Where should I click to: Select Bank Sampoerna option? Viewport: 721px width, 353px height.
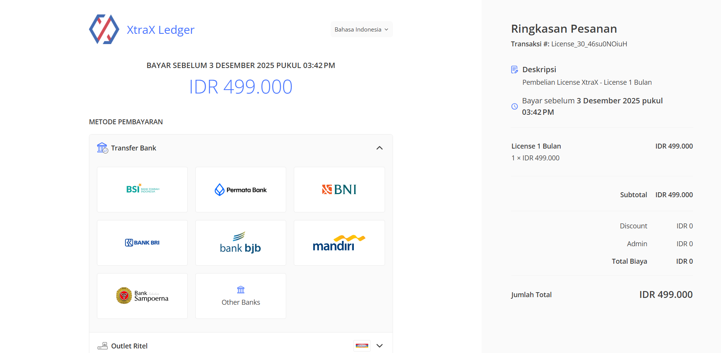click(142, 296)
